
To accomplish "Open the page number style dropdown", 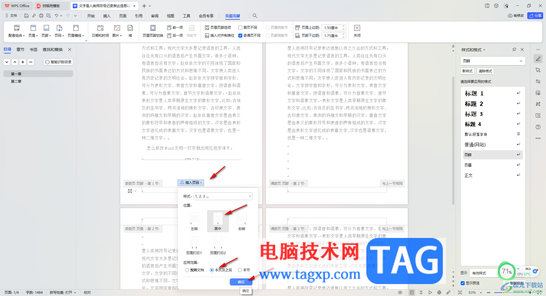I will 223,196.
